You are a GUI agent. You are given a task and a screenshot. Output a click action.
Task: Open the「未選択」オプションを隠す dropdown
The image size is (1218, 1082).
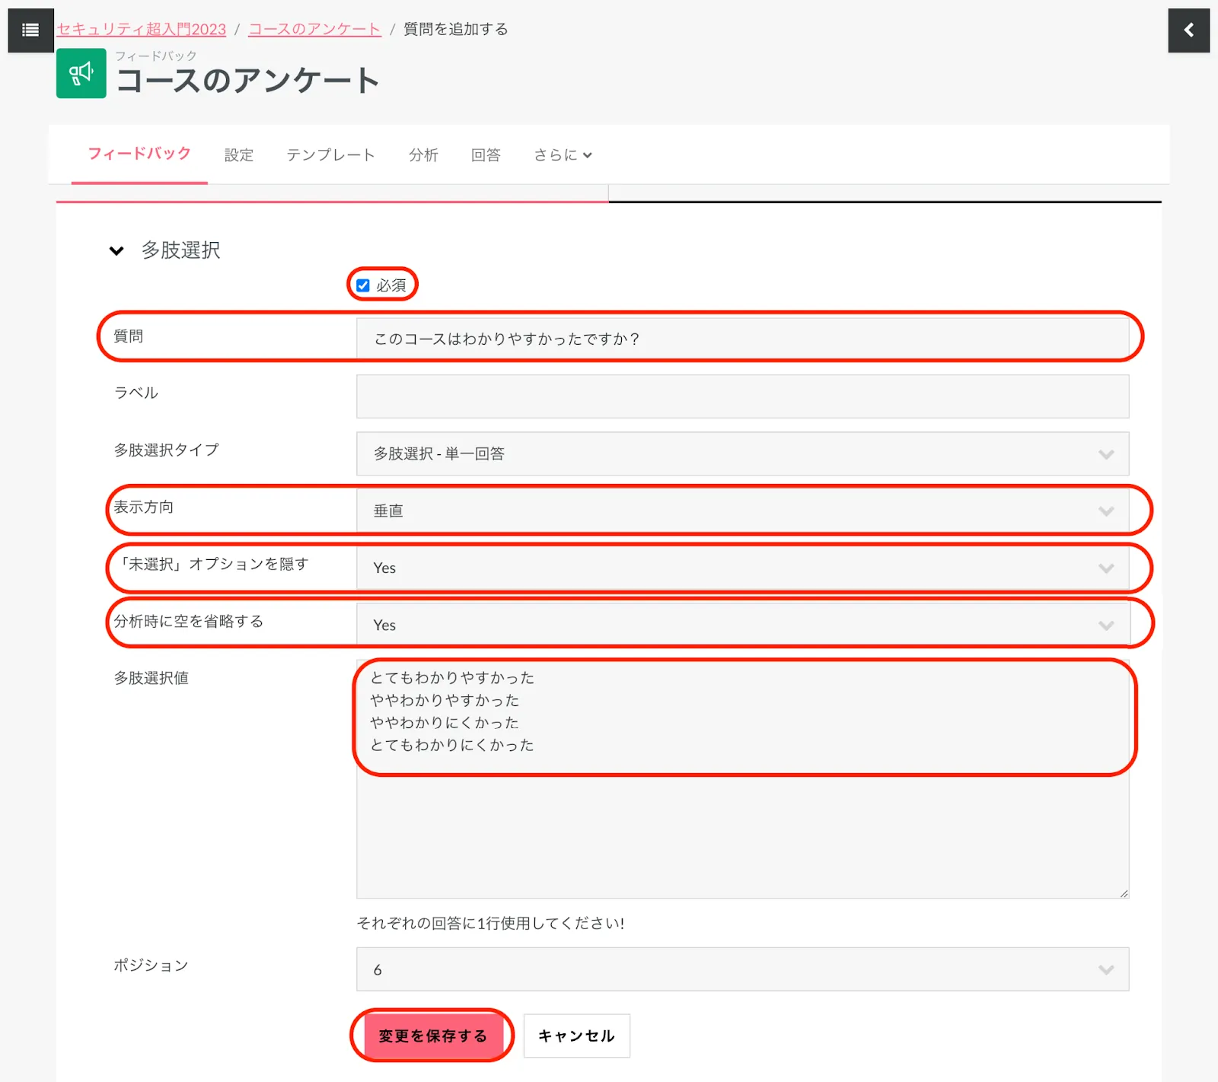point(741,568)
